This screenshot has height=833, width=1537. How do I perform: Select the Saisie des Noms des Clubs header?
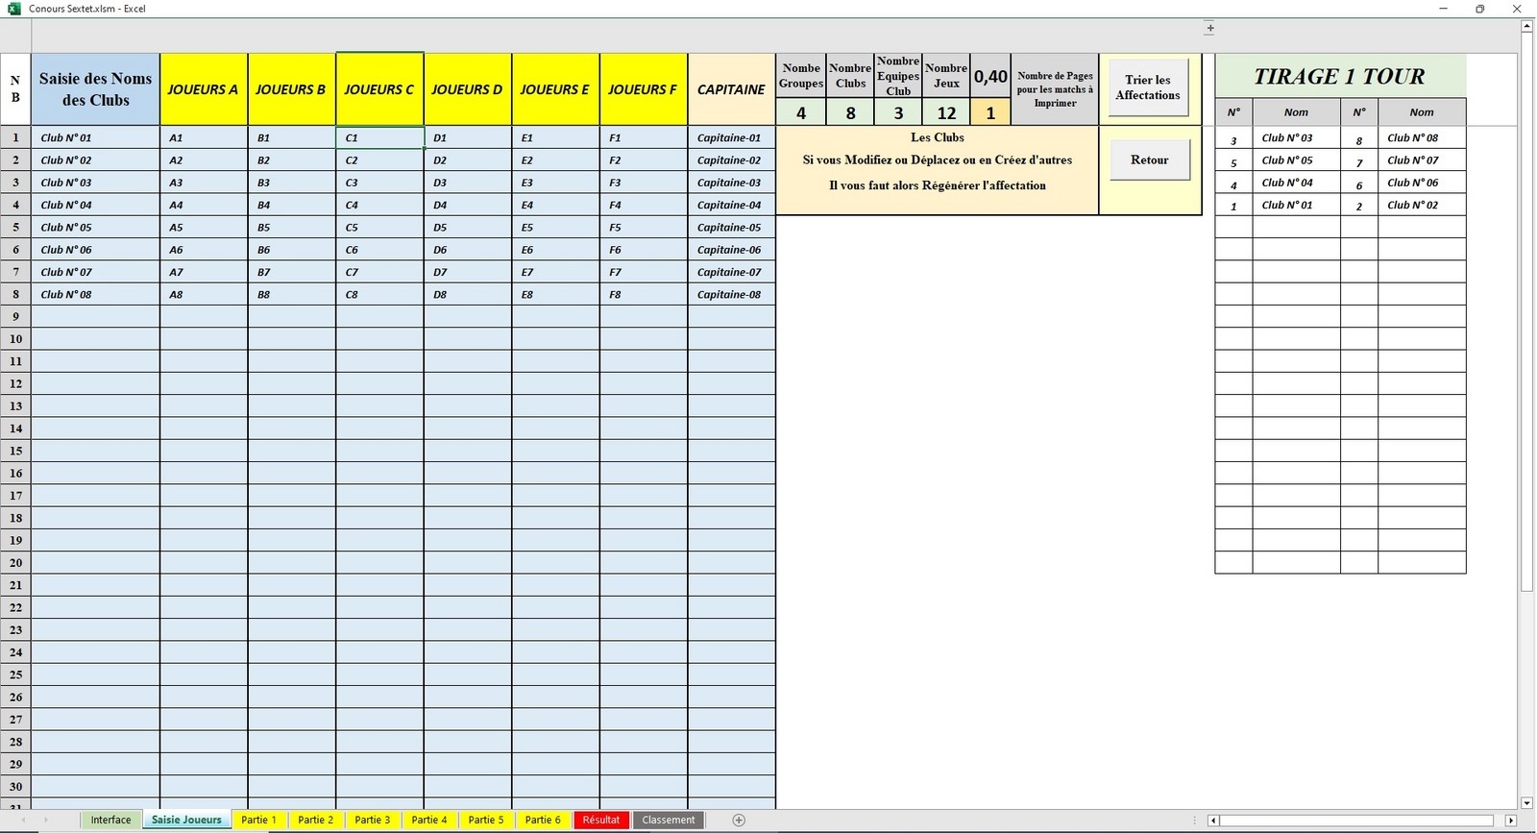coord(95,89)
